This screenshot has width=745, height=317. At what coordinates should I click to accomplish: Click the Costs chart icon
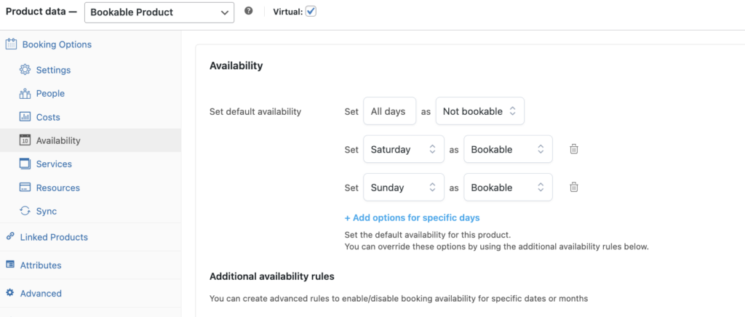[25, 117]
